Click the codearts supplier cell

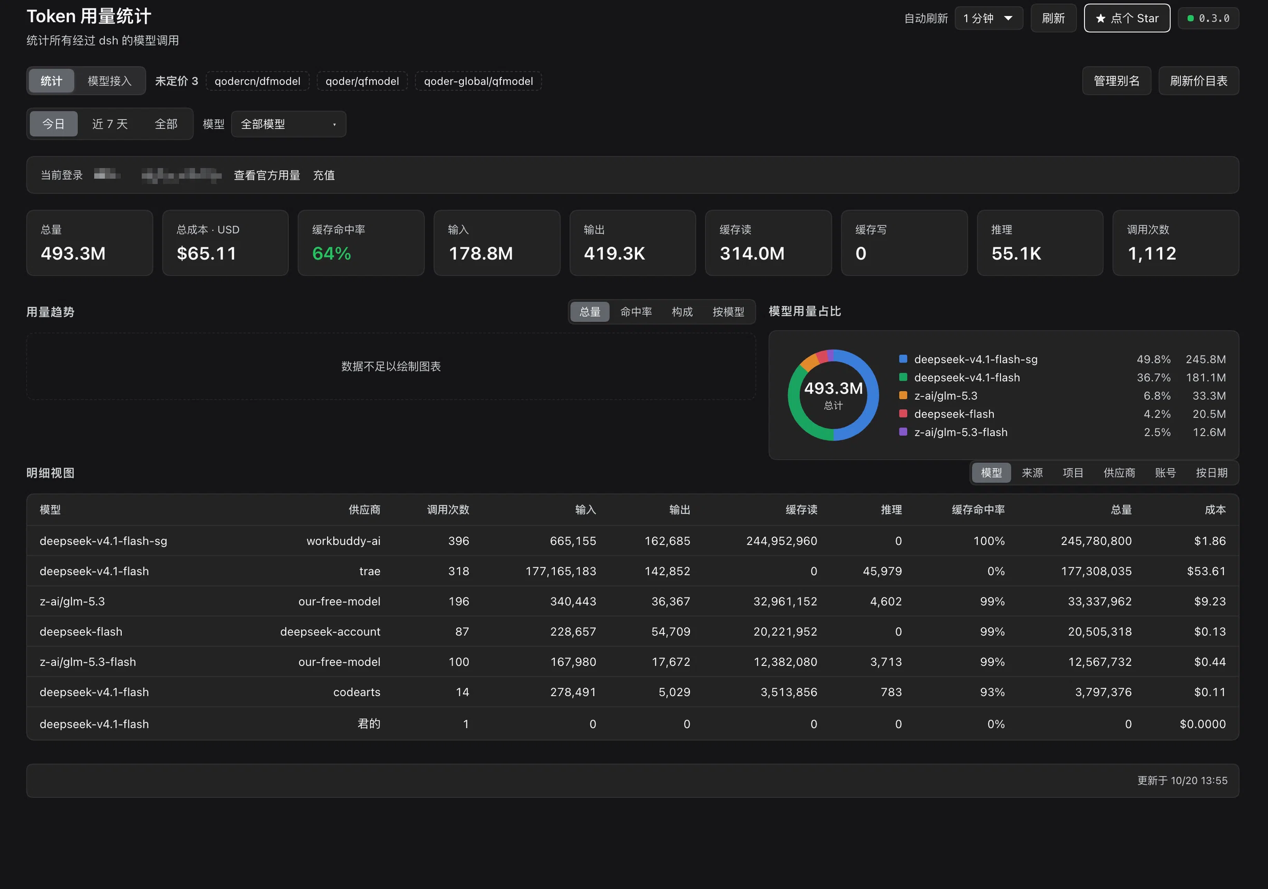[357, 692]
